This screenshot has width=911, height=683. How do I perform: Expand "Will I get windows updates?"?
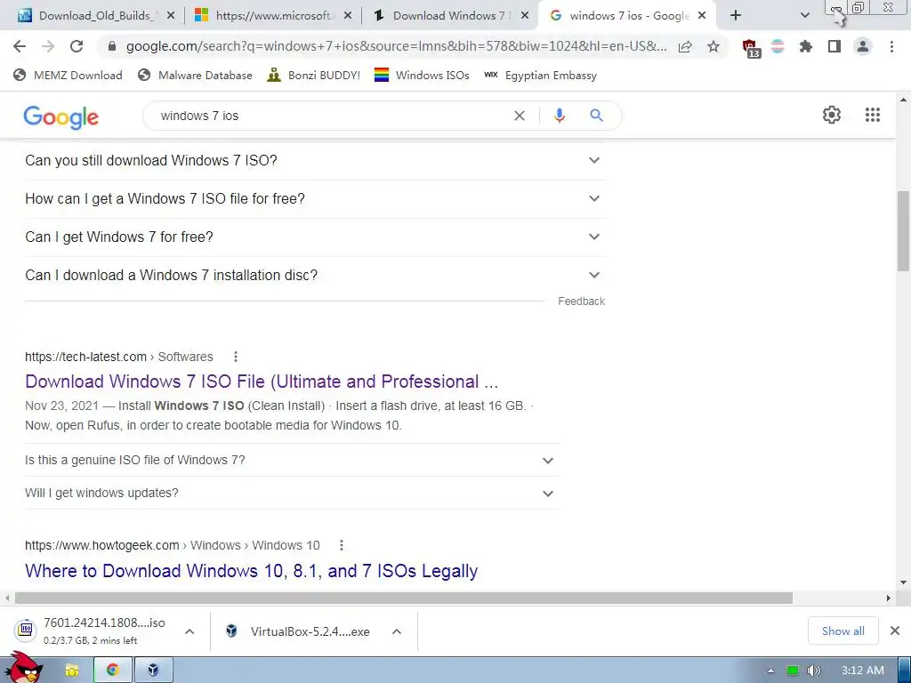click(x=291, y=493)
